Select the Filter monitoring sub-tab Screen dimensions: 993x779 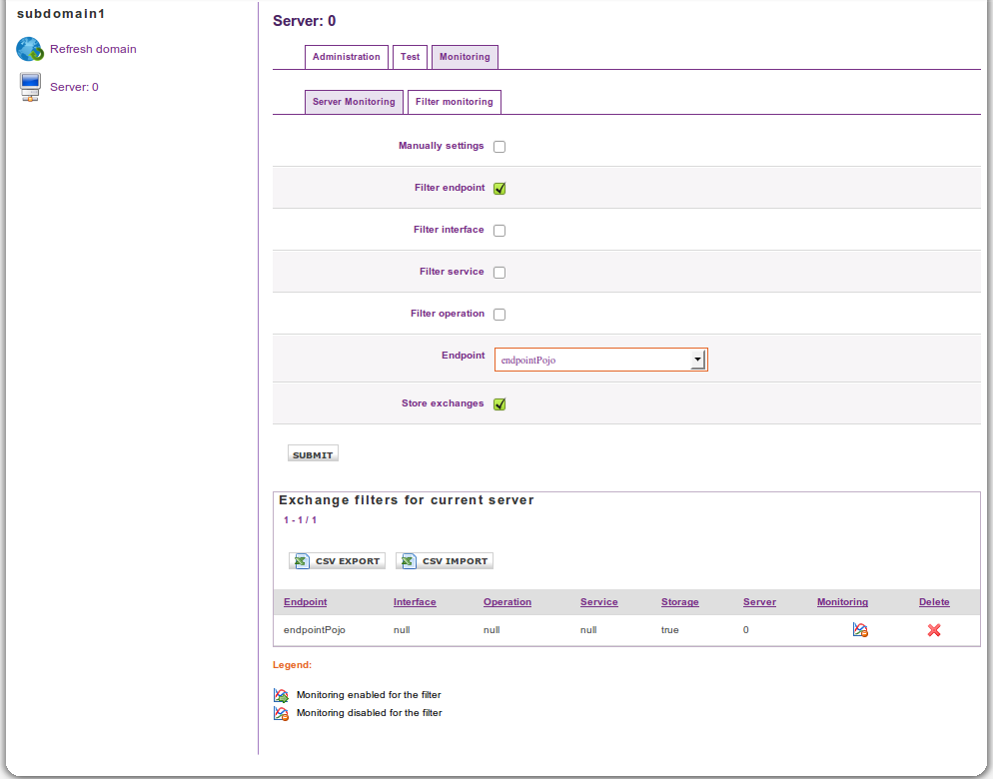point(454,102)
